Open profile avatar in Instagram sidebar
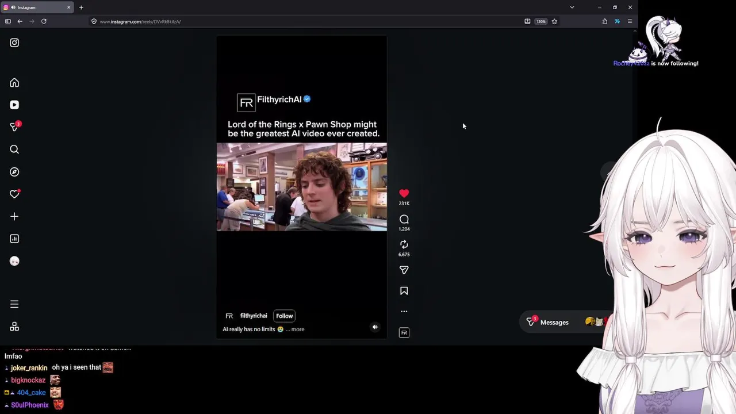736x414 pixels. click(14, 261)
